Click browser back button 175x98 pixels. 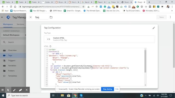[x=3, y=7]
